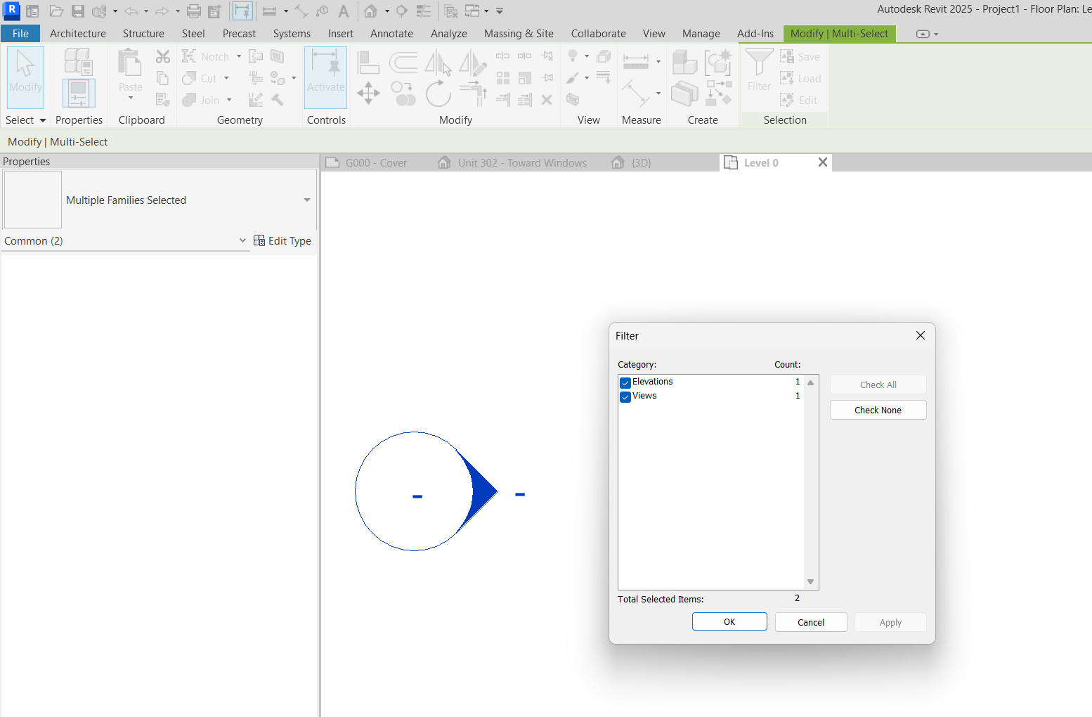Select the Filter tool in Selection panel
The image size is (1092, 717).
point(758,67)
